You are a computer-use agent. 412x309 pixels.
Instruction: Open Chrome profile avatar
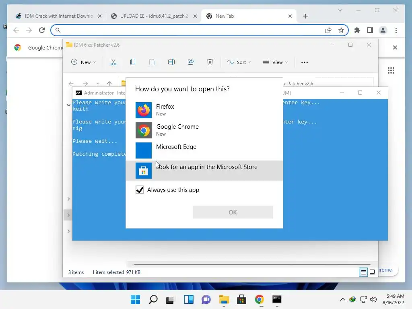(383, 30)
